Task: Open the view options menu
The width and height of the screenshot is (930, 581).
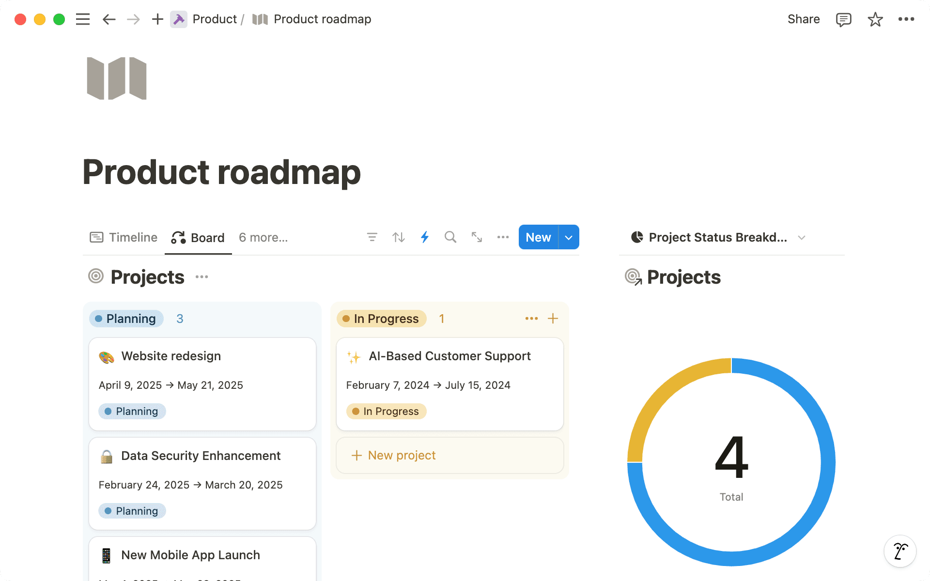Action: 503,237
